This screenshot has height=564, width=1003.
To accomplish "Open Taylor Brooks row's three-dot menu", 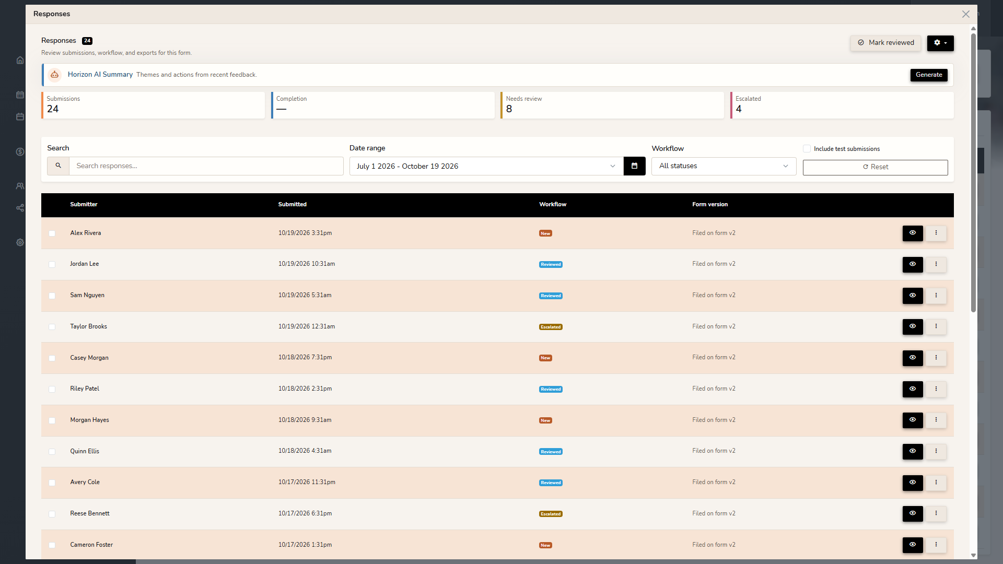I will [x=936, y=326].
